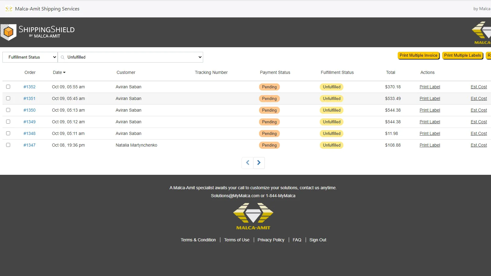
Task: Toggle the Date column sort arrow
Action: [x=64, y=72]
